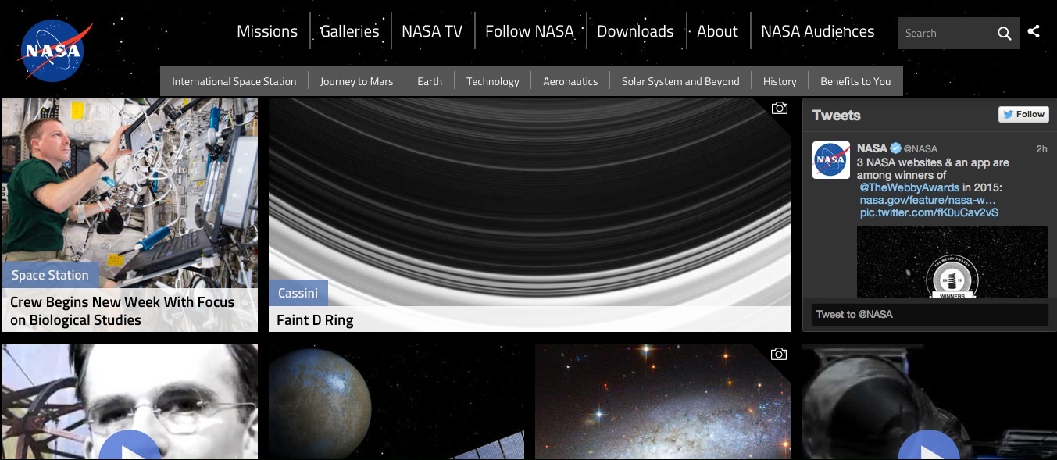This screenshot has width=1057, height=460.
Task: Select the search magnifier icon
Action: tap(1005, 34)
